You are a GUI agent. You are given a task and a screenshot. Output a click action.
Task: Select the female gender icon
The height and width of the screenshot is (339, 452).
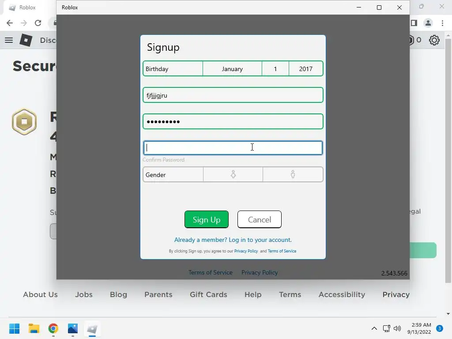pyautogui.click(x=233, y=174)
